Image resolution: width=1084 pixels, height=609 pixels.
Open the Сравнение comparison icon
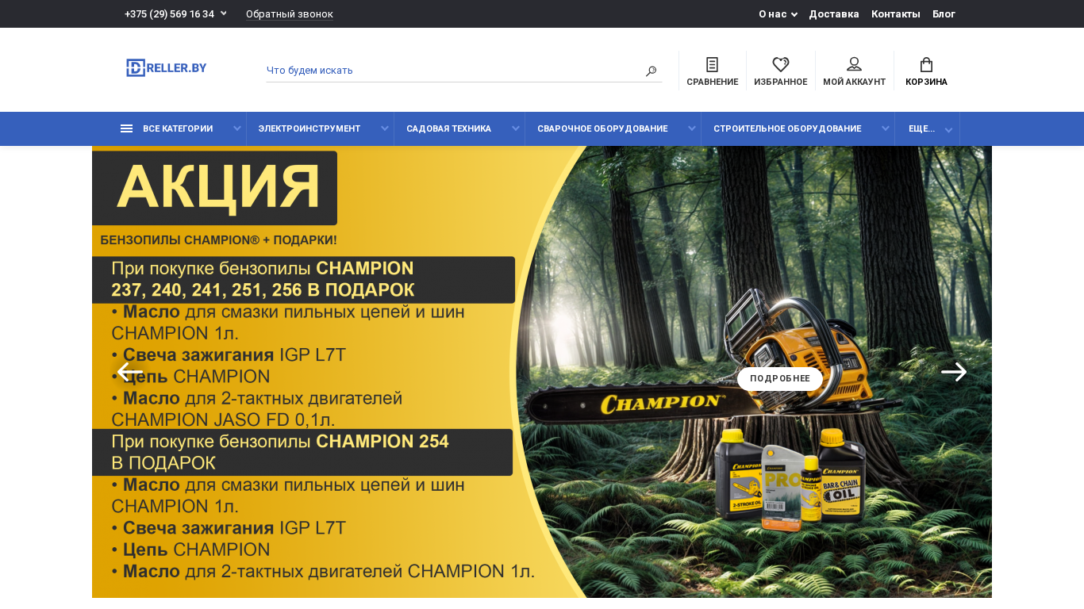click(x=713, y=64)
